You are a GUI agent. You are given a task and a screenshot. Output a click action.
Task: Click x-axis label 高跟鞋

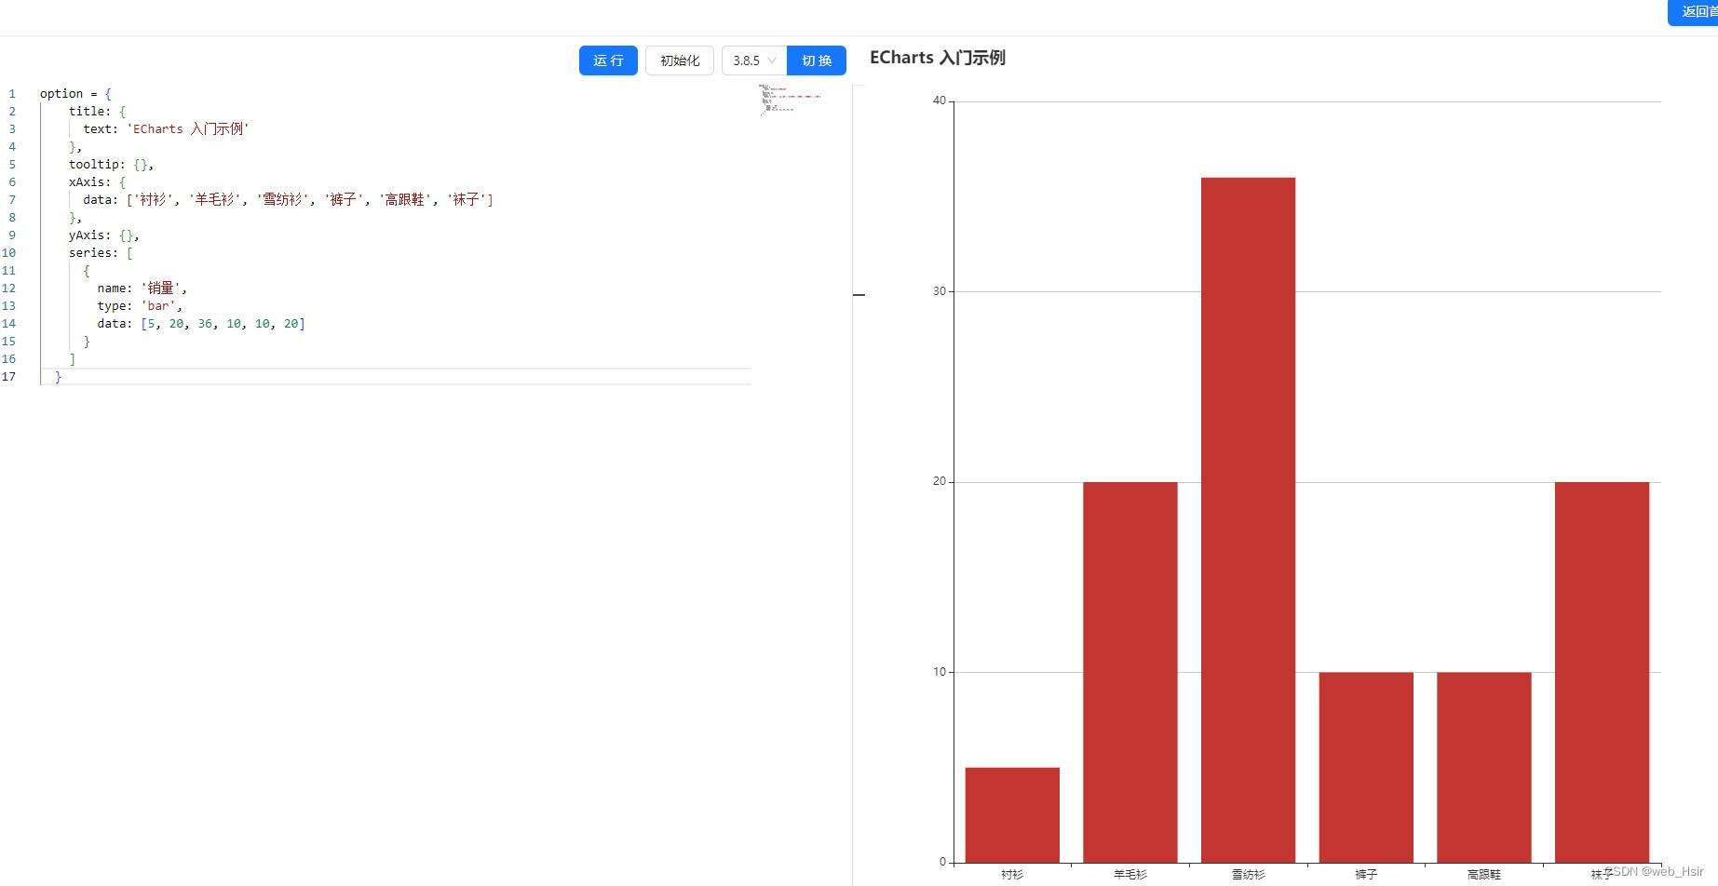click(x=1484, y=875)
